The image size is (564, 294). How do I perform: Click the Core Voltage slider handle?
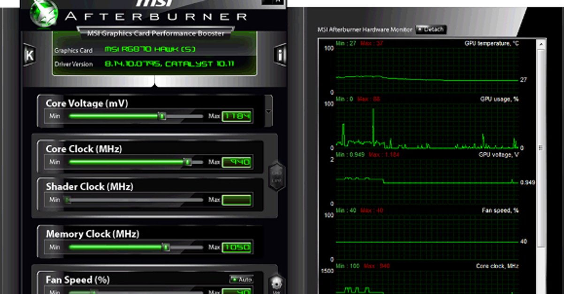point(162,116)
